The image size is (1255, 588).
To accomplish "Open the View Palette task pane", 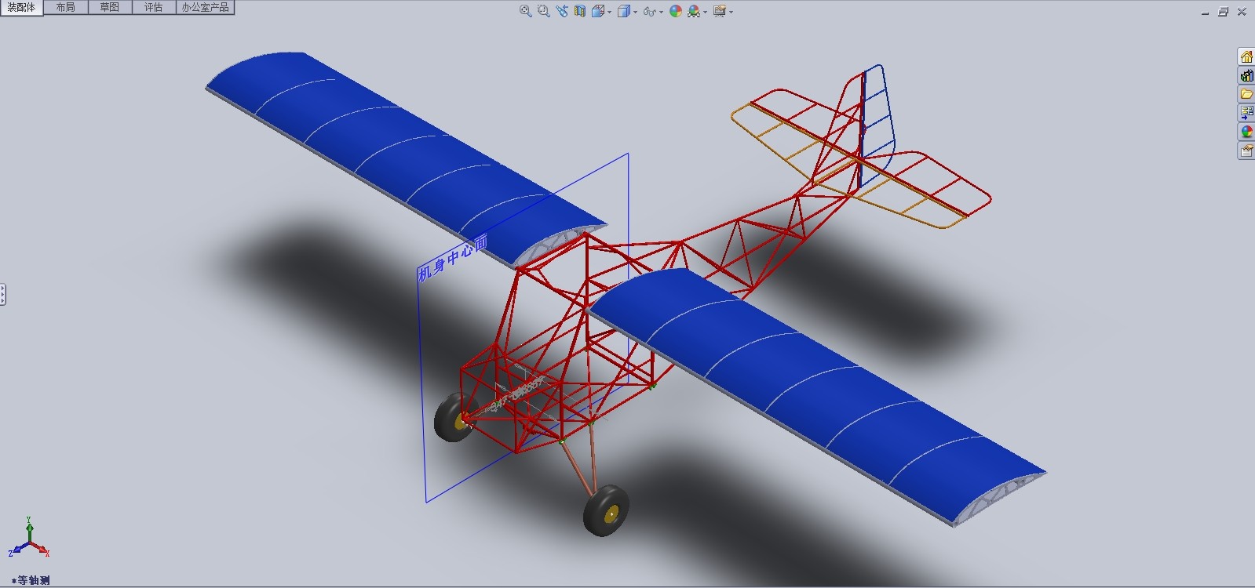I will (1246, 113).
